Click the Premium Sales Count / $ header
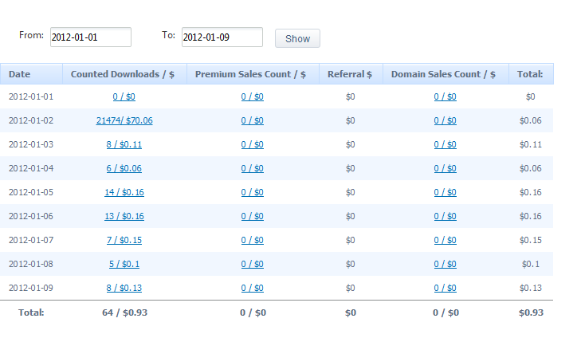 [253, 74]
